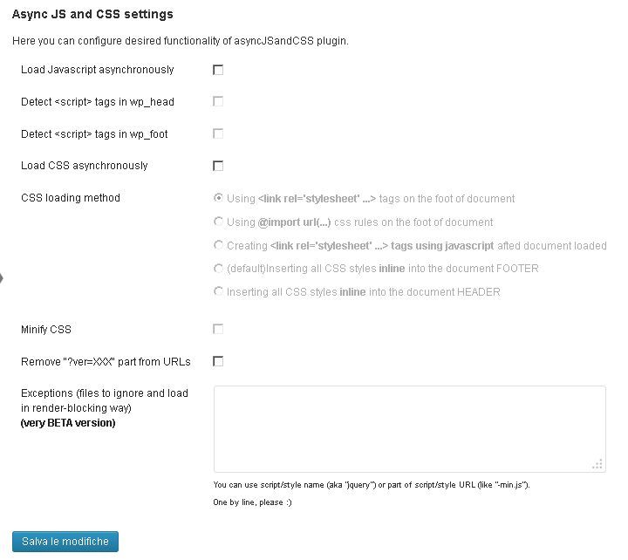
Task: Click the small arrow on the left edge
Action: (x=3, y=278)
